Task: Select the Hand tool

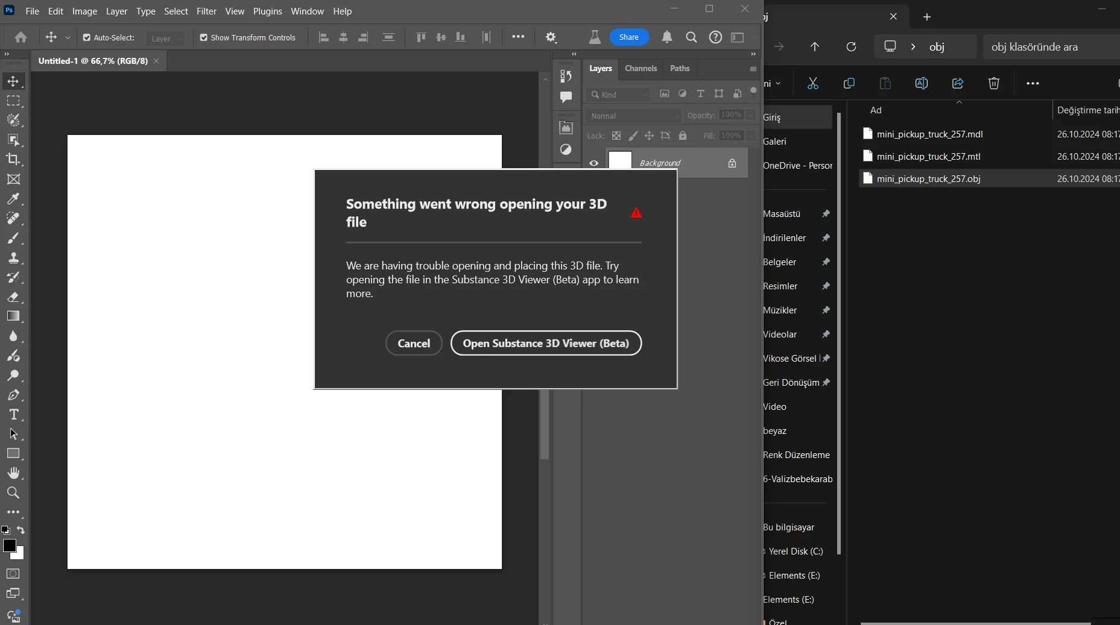Action: [13, 473]
